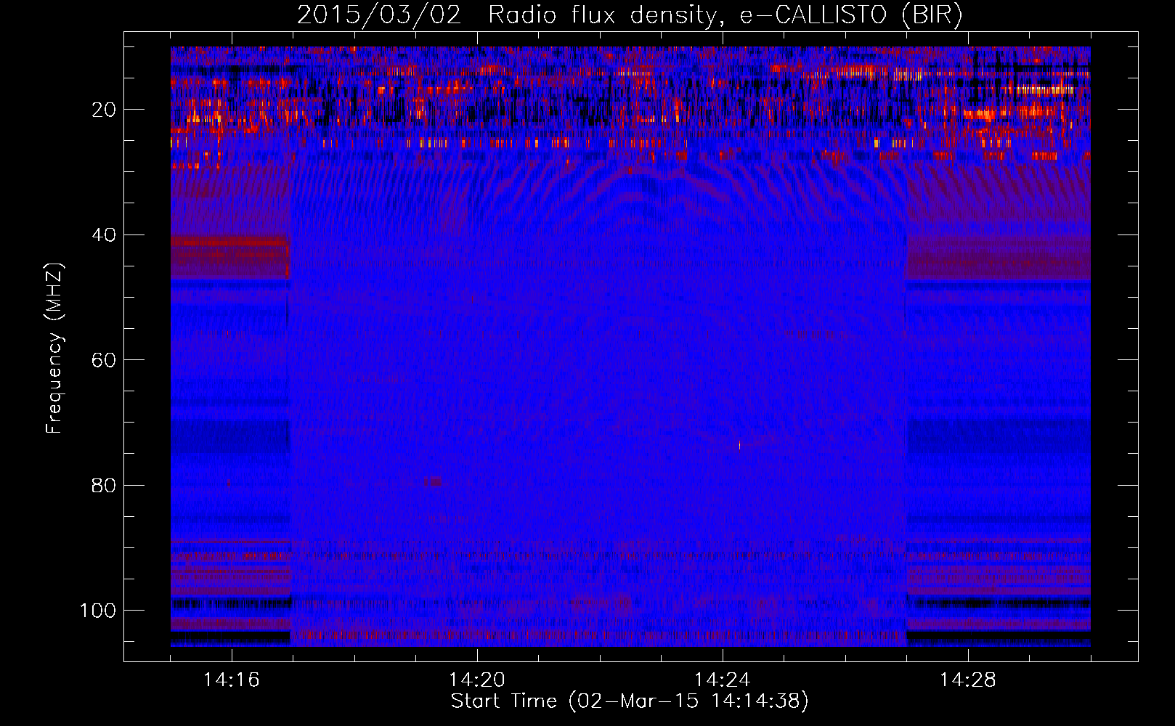Click the "Frequency (MHZ)" axis label

tap(55, 348)
